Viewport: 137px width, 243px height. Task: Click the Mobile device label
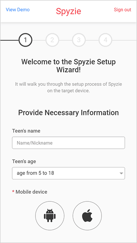click(31, 192)
